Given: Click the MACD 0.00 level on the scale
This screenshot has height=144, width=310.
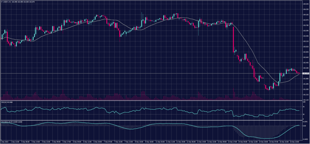Looking at the screenshot, I should point(305,126).
